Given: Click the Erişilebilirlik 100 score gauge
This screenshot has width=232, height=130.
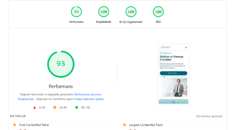Looking at the screenshot, I should [x=104, y=12].
